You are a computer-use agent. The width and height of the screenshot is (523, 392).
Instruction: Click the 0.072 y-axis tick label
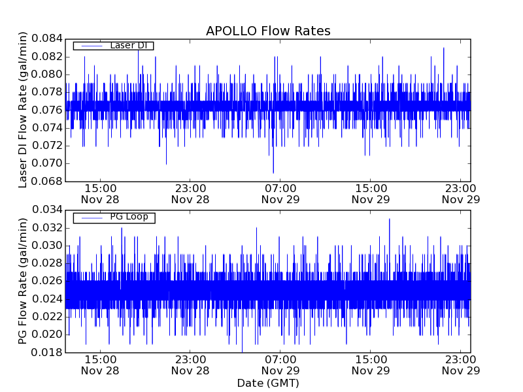pos(47,146)
